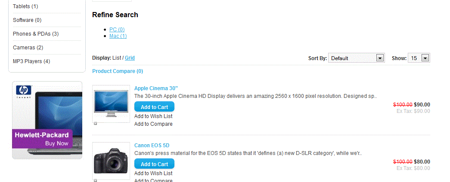Image resolution: width=450 pixels, height=182 pixels.
Task: Open Product Compare link
Action: click(x=118, y=71)
